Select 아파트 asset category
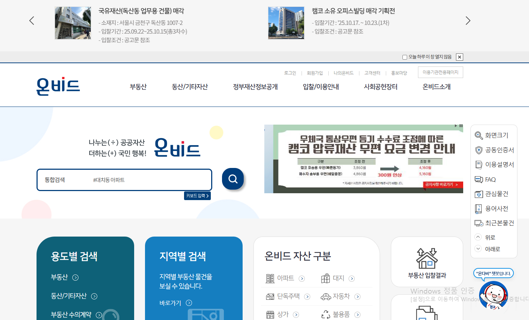 285,278
